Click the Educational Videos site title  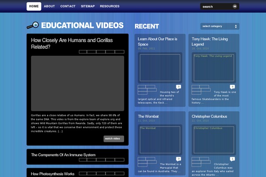point(82,25)
